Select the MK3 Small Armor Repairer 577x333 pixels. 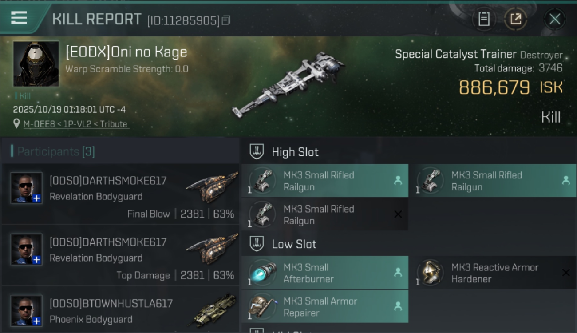324,307
